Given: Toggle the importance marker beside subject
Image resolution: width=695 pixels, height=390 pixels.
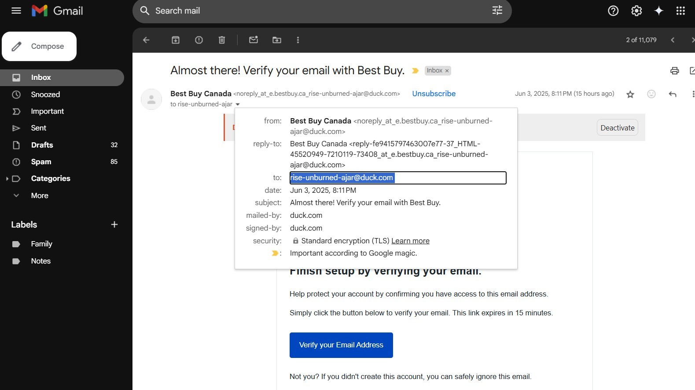Looking at the screenshot, I should 415,71.
